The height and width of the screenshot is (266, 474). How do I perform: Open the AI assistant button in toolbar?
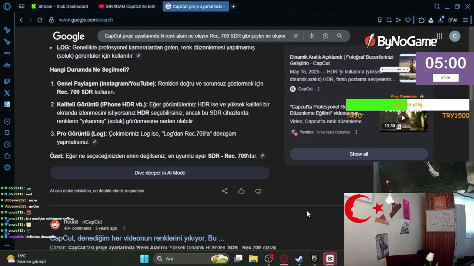click(453, 20)
